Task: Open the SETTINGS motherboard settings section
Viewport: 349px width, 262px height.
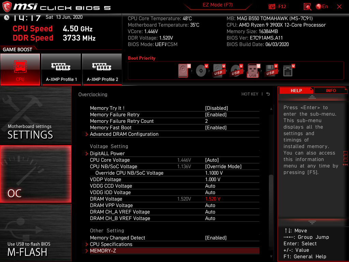Action: click(x=35, y=115)
